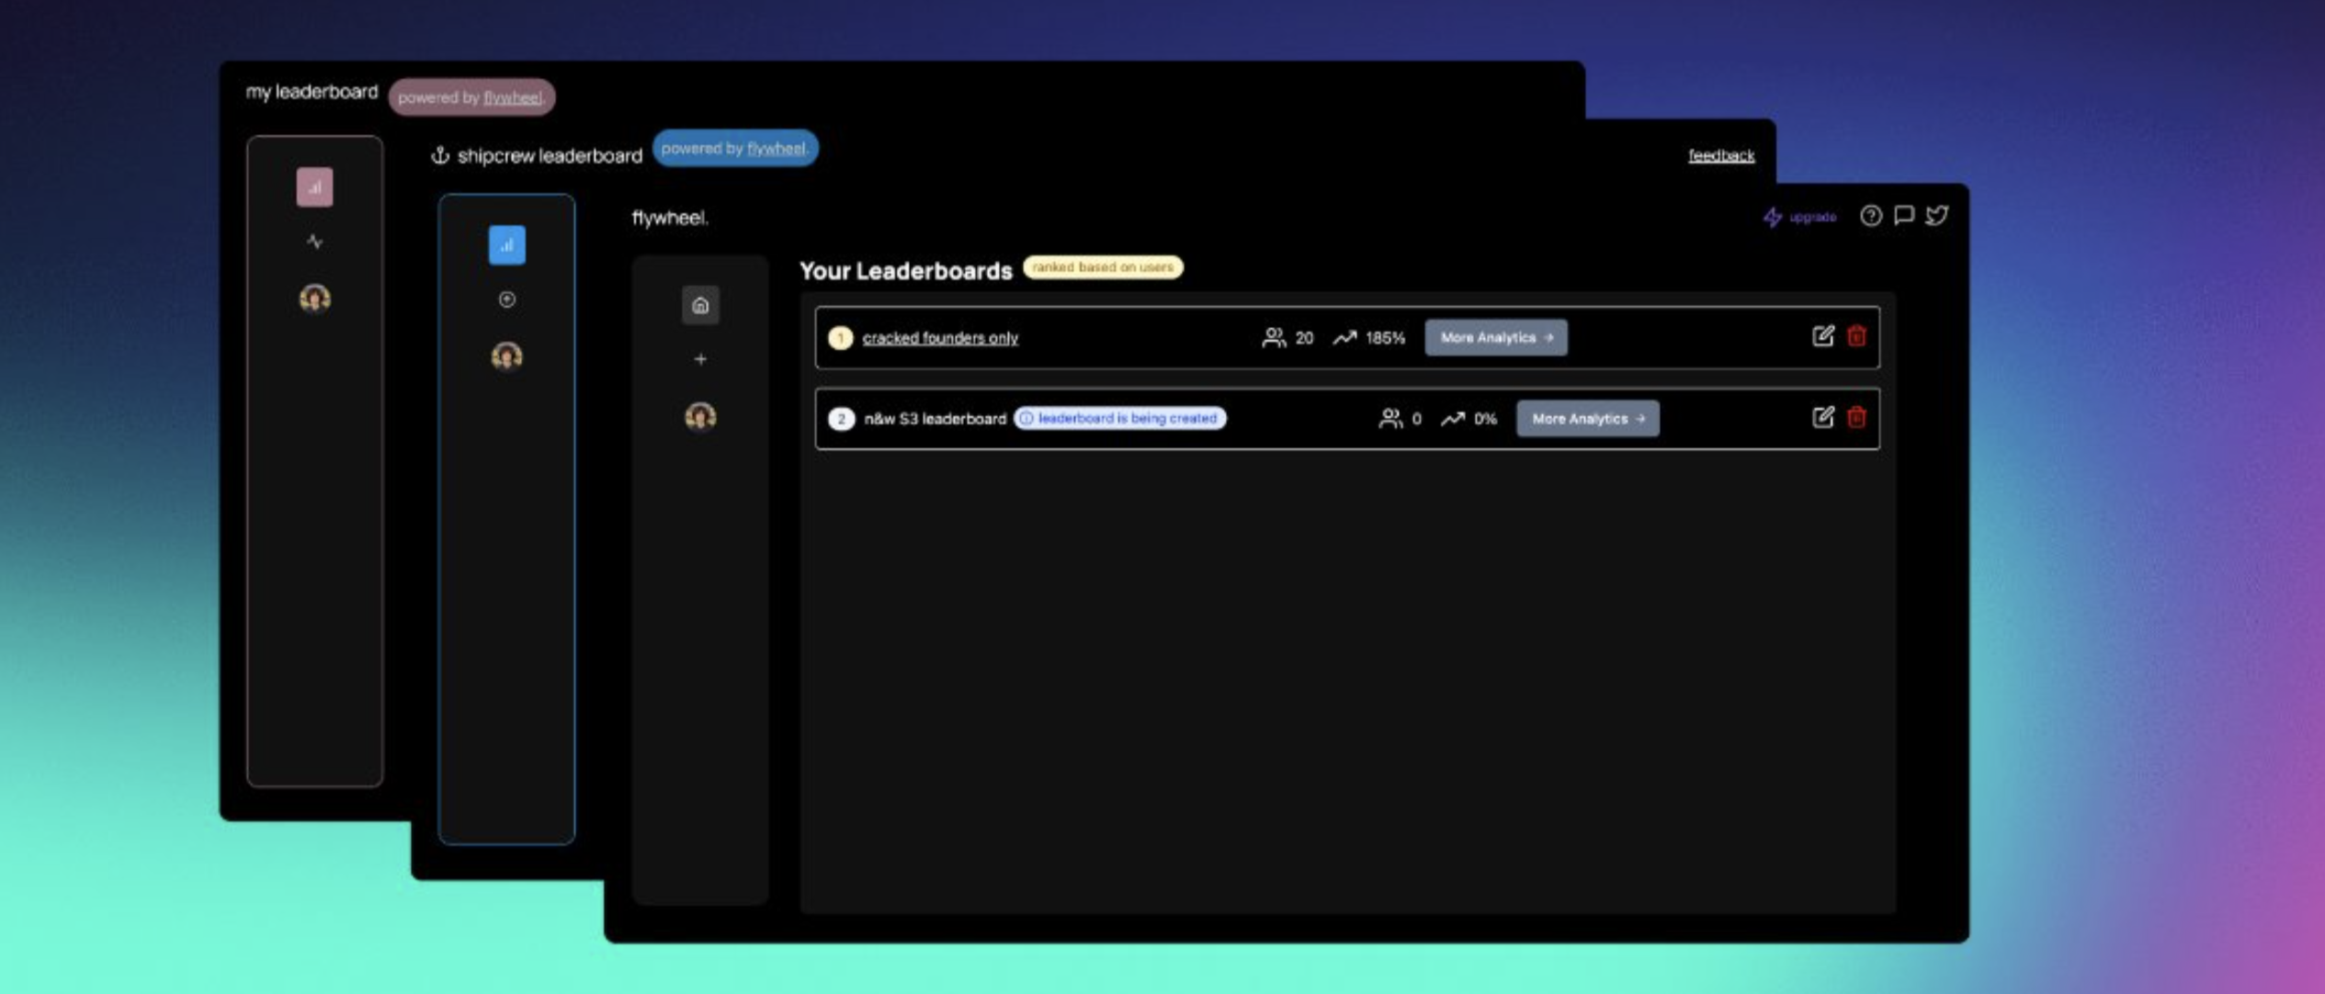This screenshot has height=994, width=2325.
Task: Click user avatar in flywheel sidebar
Action: coord(700,416)
